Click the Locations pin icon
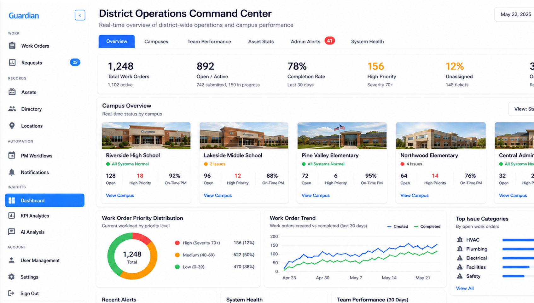The image size is (534, 303). coord(12,126)
